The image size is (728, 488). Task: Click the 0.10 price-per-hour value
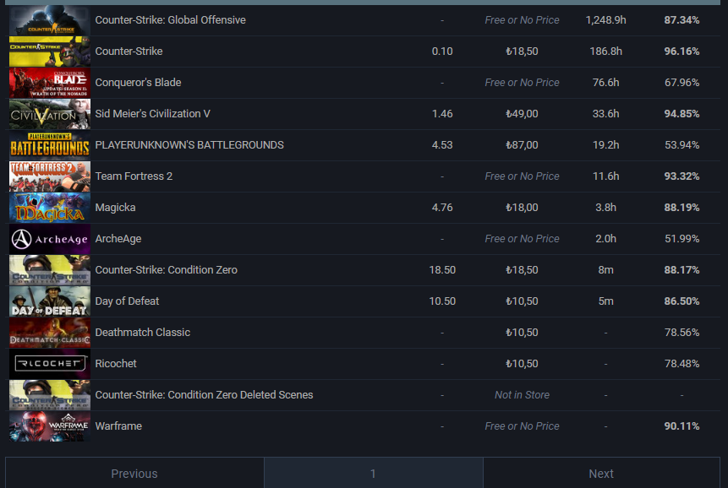(442, 51)
